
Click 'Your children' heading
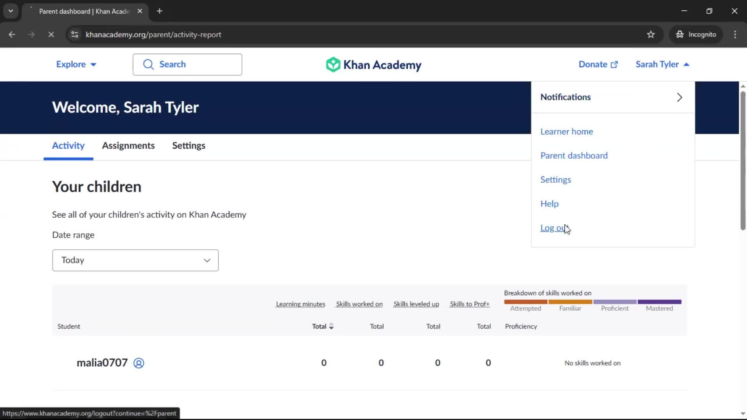pyautogui.click(x=96, y=187)
